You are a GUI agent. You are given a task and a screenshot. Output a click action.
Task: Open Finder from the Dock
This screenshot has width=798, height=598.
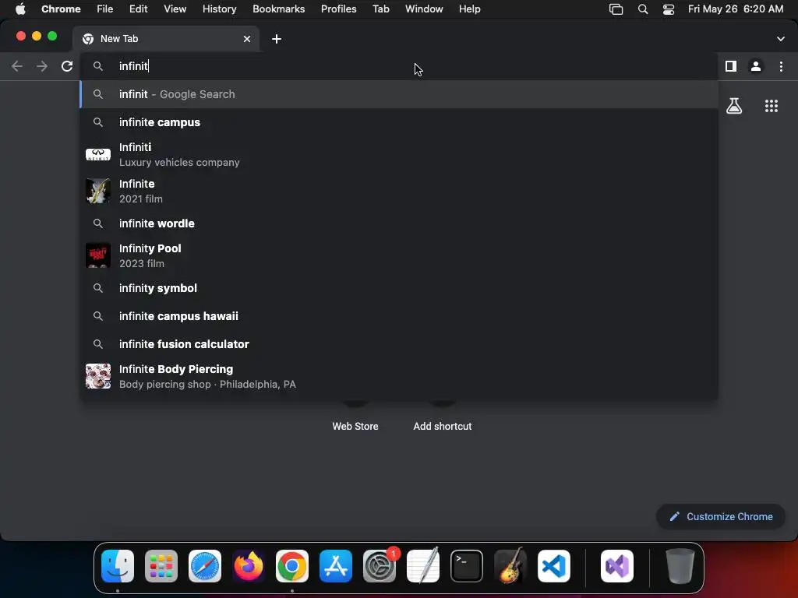pyautogui.click(x=118, y=566)
